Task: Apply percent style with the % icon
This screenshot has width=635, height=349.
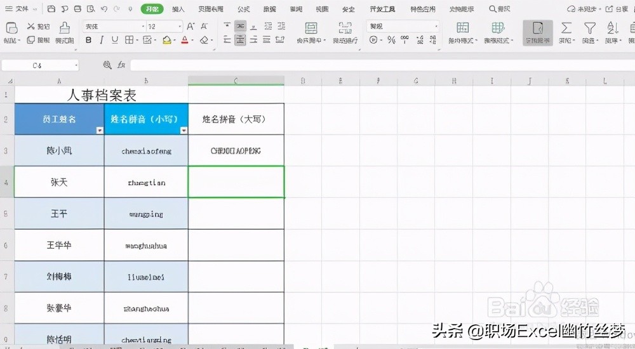Action: [x=391, y=40]
